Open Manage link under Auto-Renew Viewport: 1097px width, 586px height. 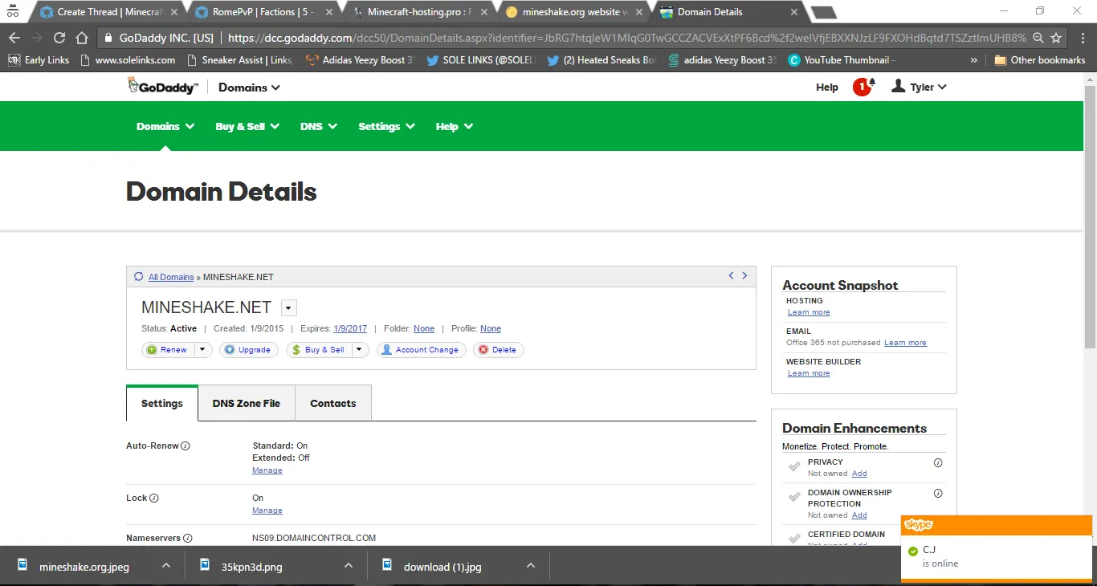pos(267,470)
